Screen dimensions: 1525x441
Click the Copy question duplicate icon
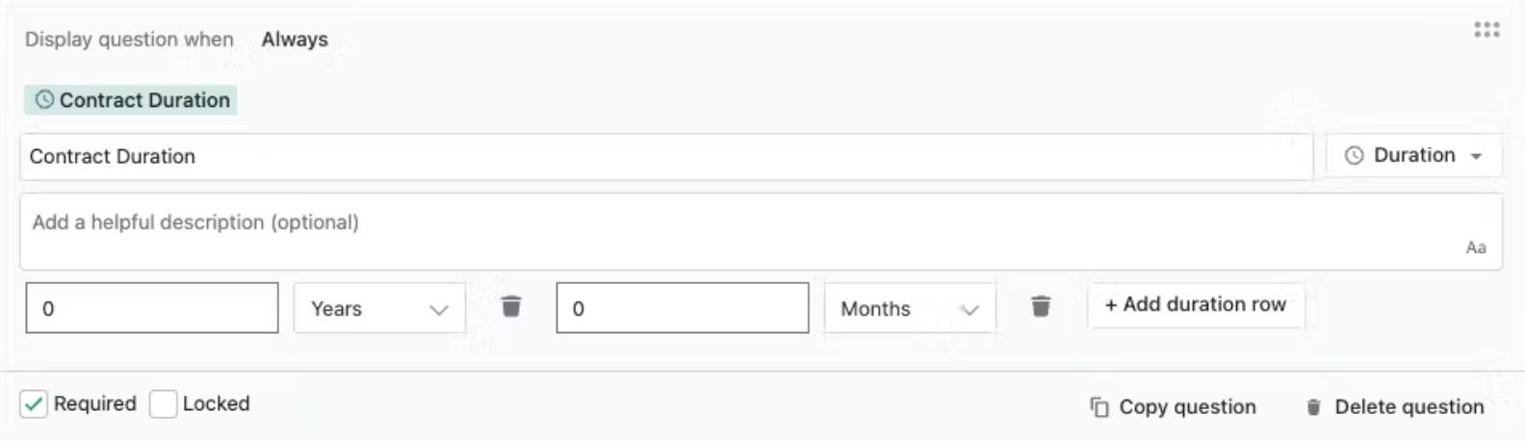coord(1099,407)
